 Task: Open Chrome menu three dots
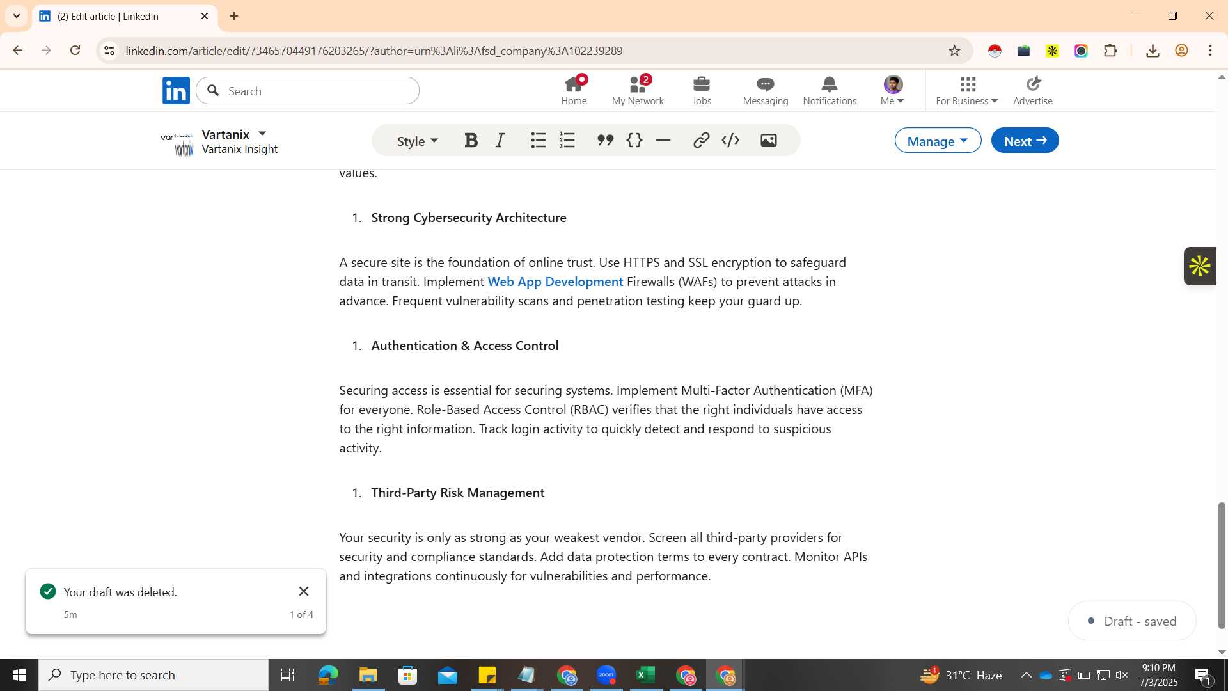(x=1210, y=51)
